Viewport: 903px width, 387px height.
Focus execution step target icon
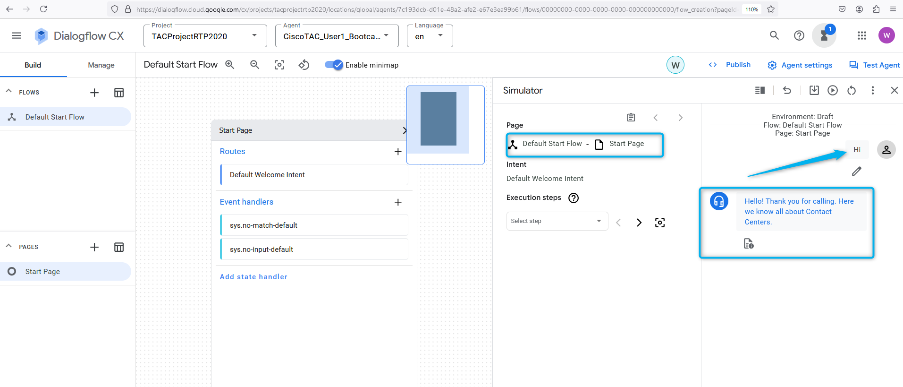coord(660,223)
